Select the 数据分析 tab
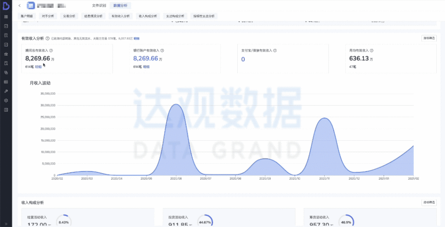 pyautogui.click(x=120, y=5)
